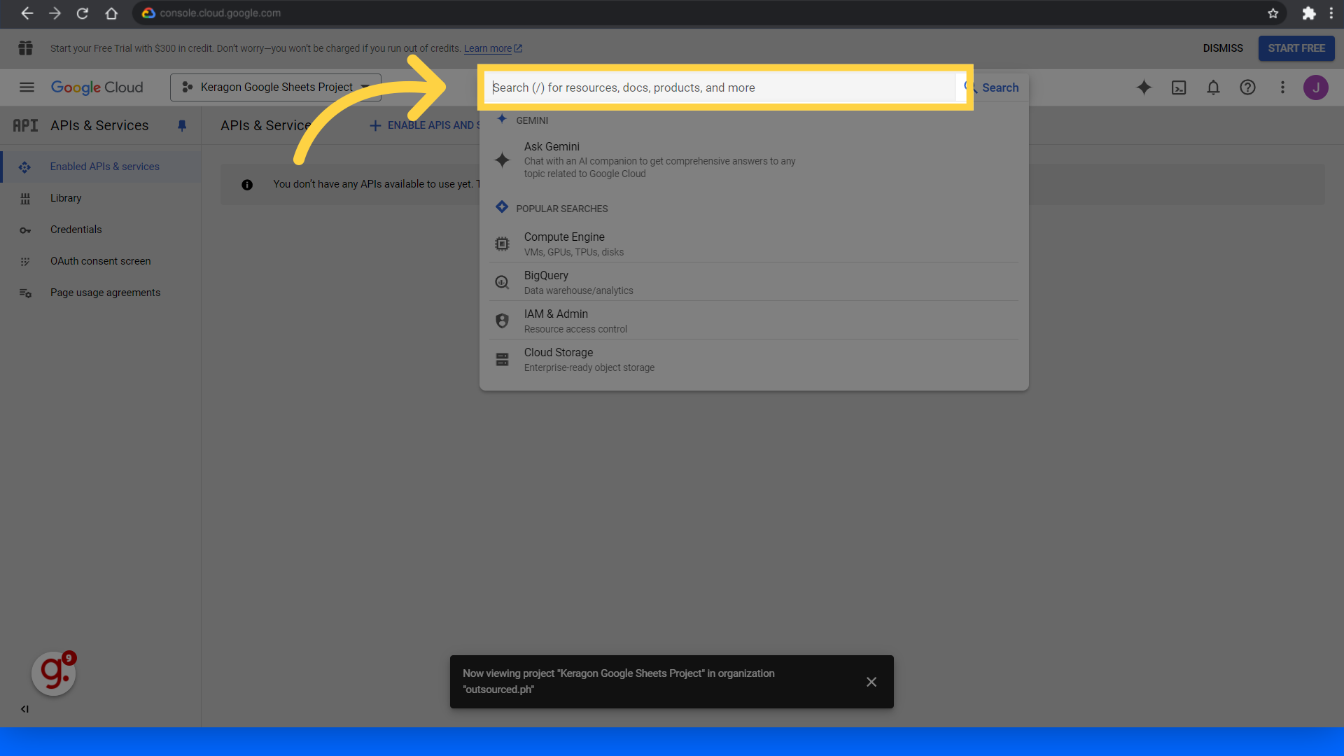Open the Gemini AI assistant sparkle icon
Screen dimensions: 1344x756
[1144, 87]
